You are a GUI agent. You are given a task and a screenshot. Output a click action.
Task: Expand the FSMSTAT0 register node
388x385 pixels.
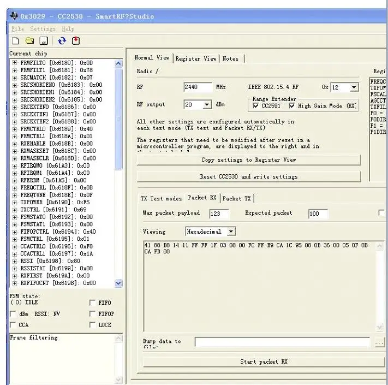tap(15, 217)
